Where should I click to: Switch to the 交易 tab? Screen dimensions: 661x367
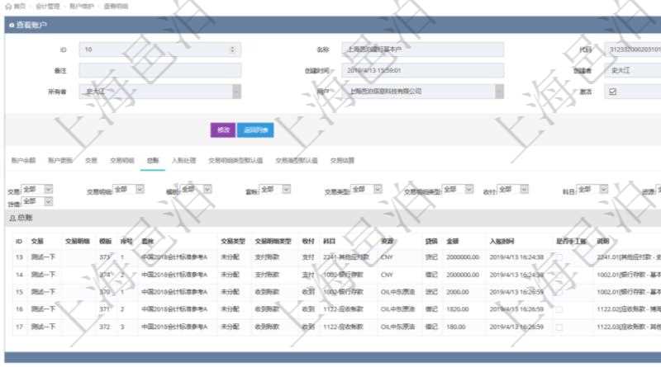91,160
